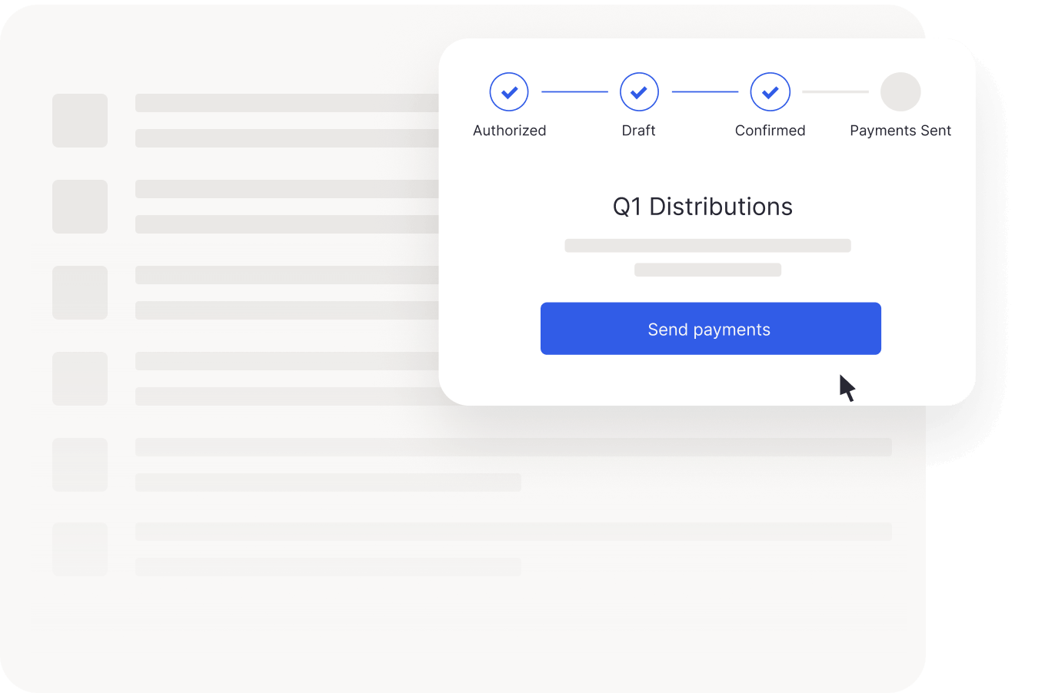The image size is (1045, 693).
Task: Click the first list row thumbnail placeholder
Action: coord(80,121)
